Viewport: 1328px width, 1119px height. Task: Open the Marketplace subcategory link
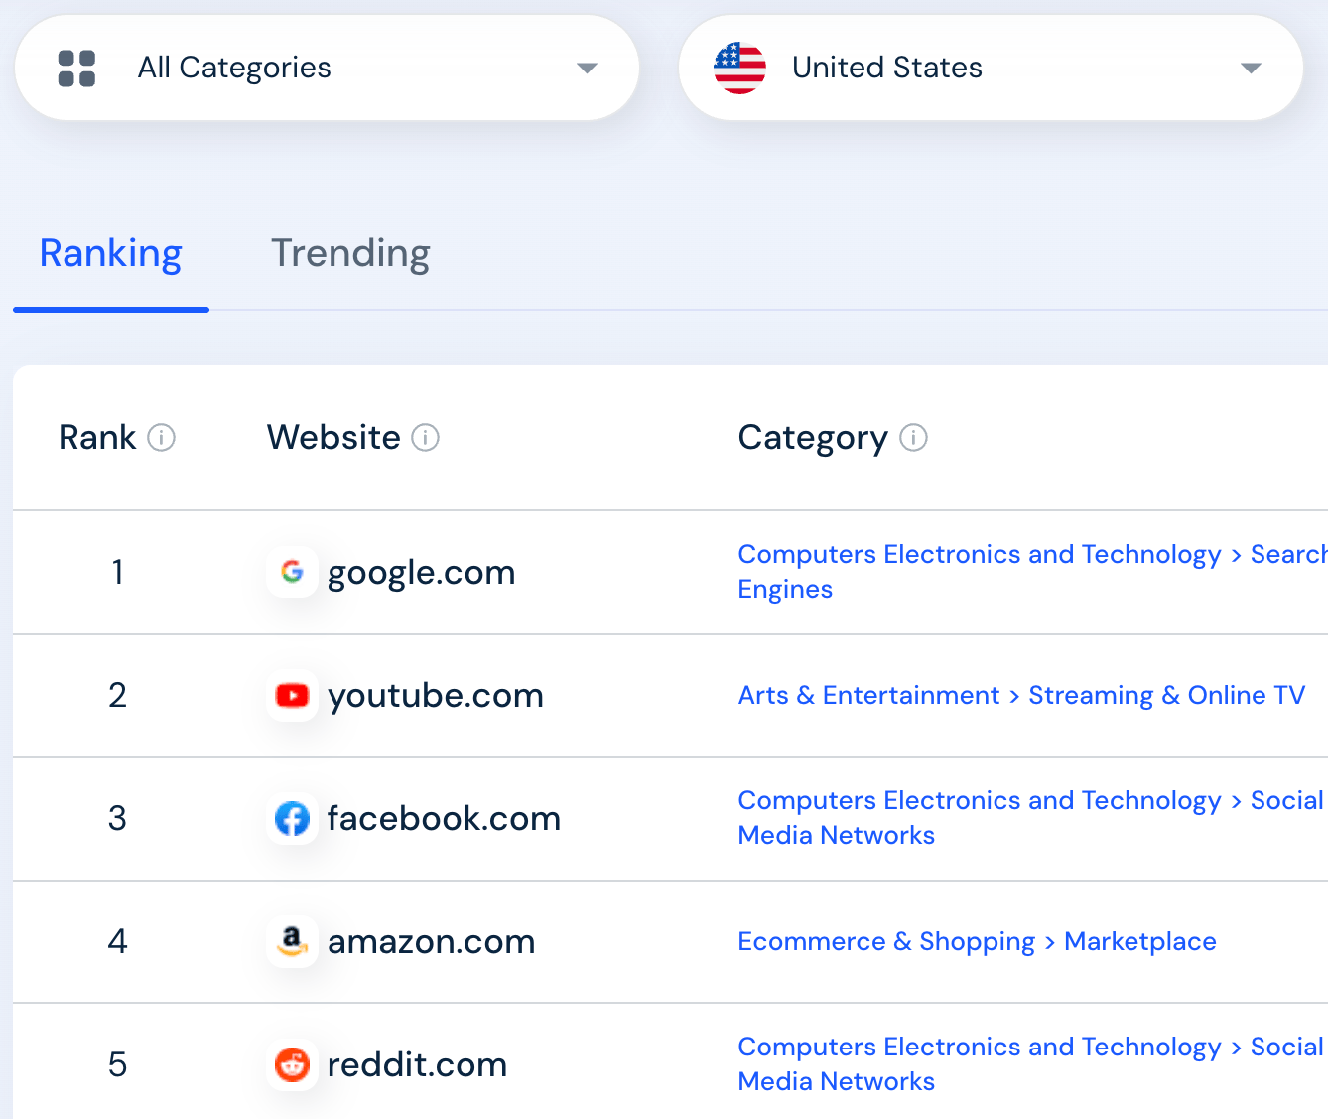point(1139,942)
